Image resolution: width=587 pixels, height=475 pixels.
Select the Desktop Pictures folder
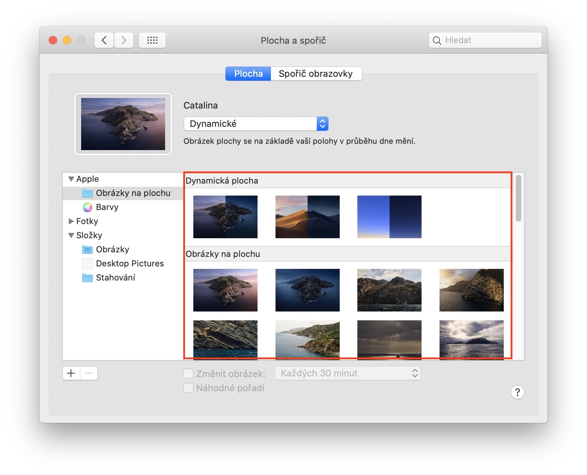click(129, 264)
